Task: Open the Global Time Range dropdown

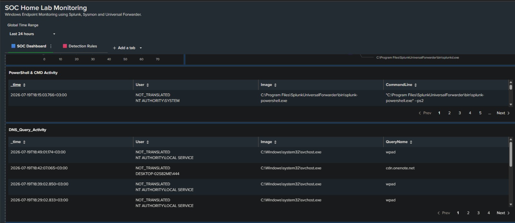Action: [x=32, y=34]
